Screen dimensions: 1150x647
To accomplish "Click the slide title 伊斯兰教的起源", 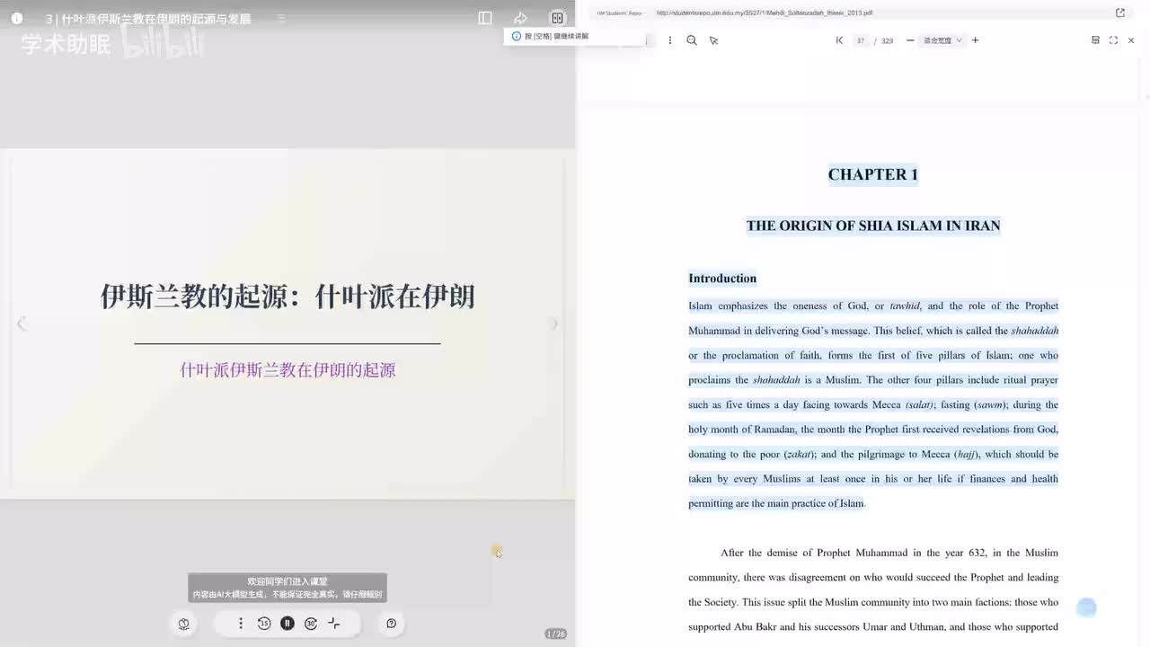I will (287, 297).
